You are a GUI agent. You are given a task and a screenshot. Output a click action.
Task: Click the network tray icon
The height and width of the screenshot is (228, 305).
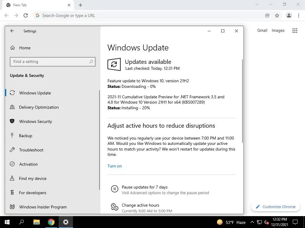(259, 222)
